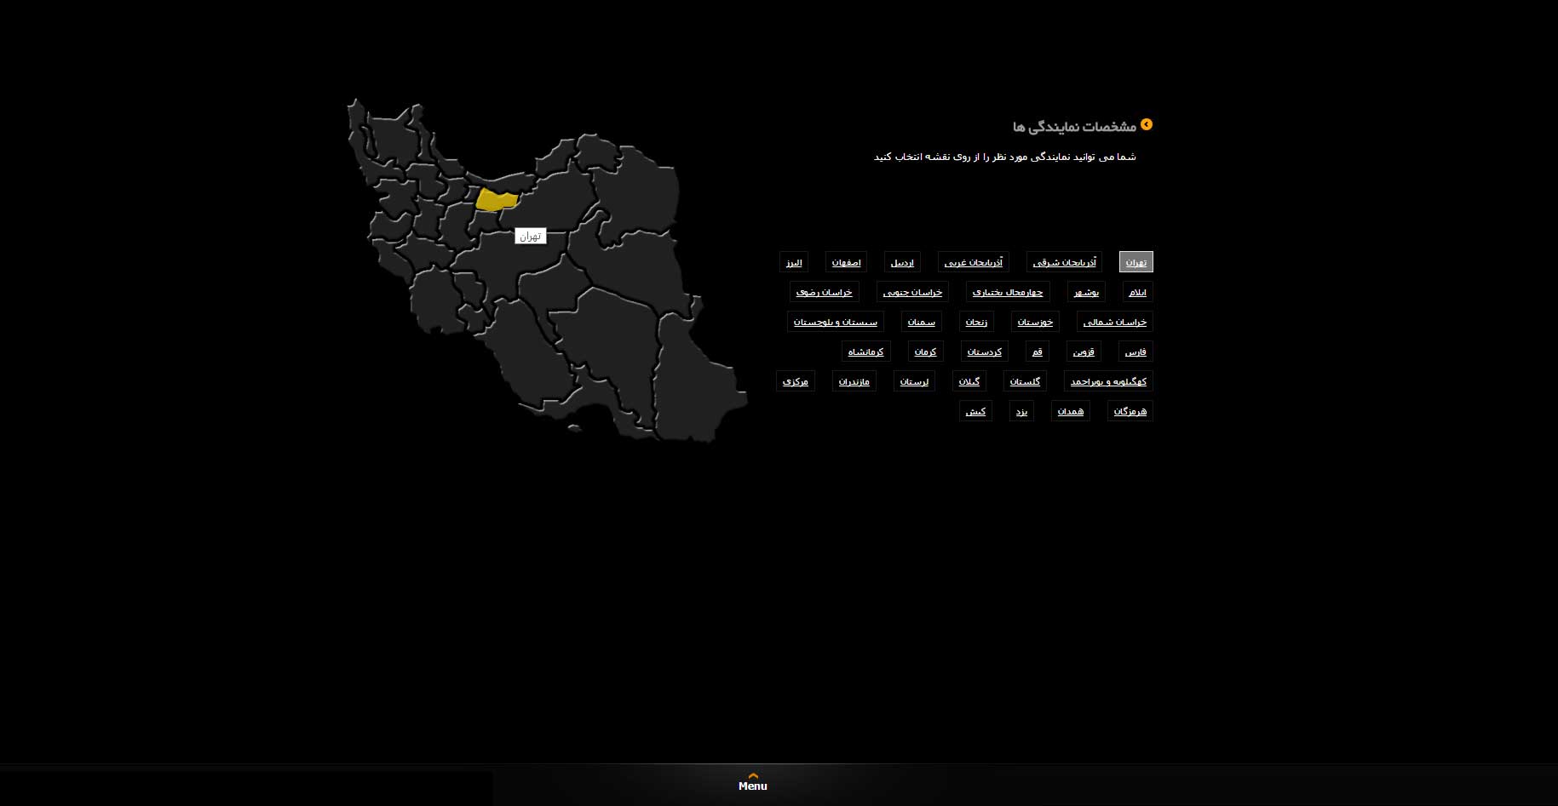This screenshot has height=806, width=1558.
Task: Expand the bottom Menu bar
Action: coord(752,783)
